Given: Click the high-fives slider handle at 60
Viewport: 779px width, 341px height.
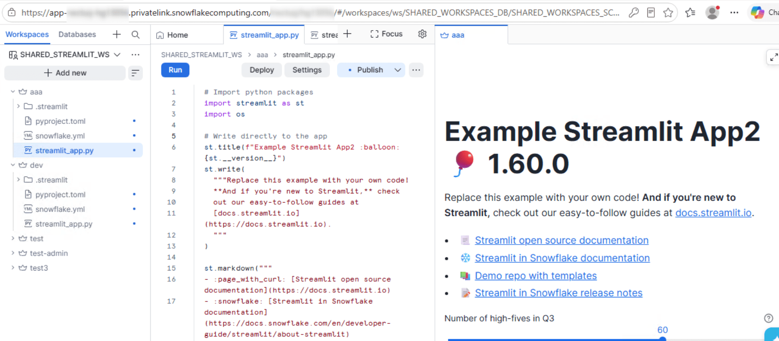Looking at the screenshot, I should click(x=663, y=339).
